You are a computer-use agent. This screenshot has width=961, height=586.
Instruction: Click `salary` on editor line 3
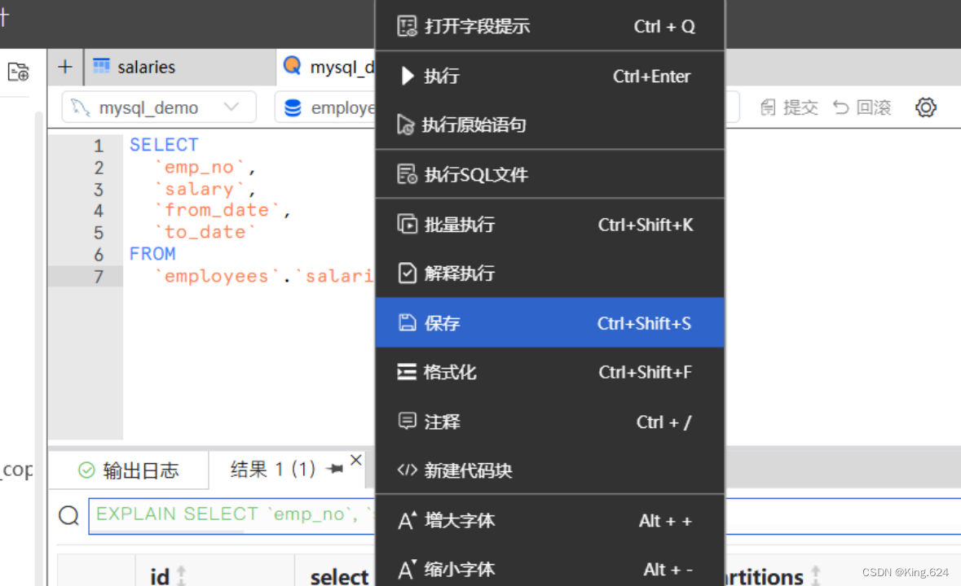pos(199,189)
